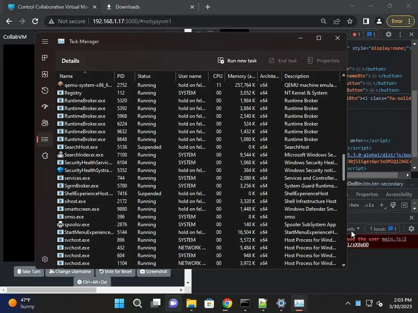Viewport: 418px width, 313px height.
Task: Click share page icon in address bar
Action: (337, 21)
